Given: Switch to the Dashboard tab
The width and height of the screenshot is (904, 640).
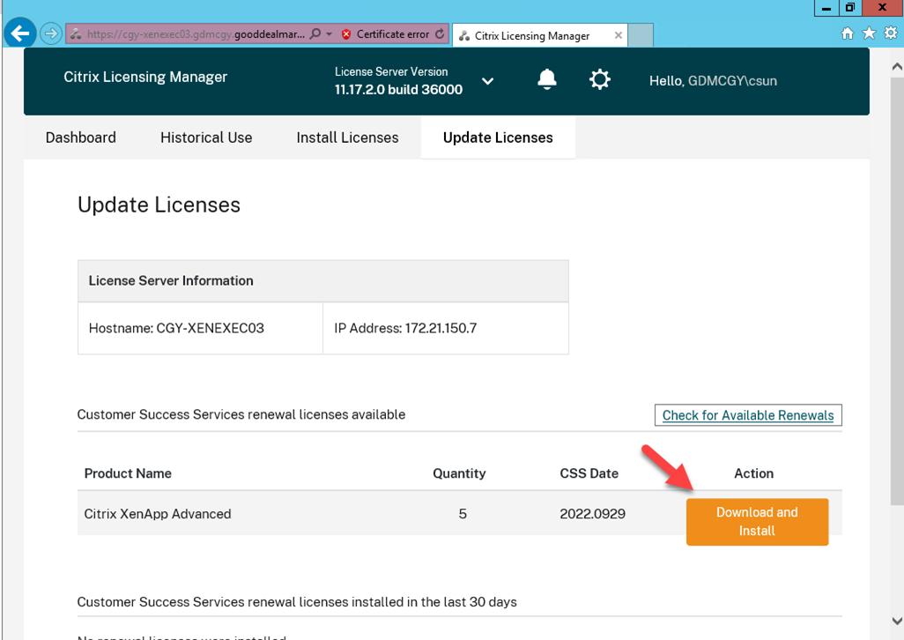Looking at the screenshot, I should click(81, 138).
